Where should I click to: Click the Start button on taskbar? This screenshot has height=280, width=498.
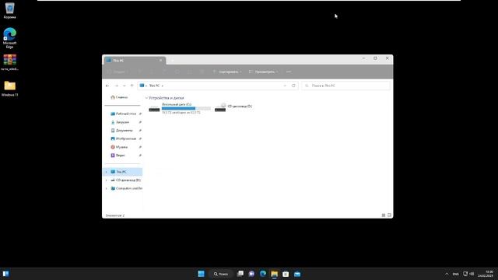pos(201,274)
